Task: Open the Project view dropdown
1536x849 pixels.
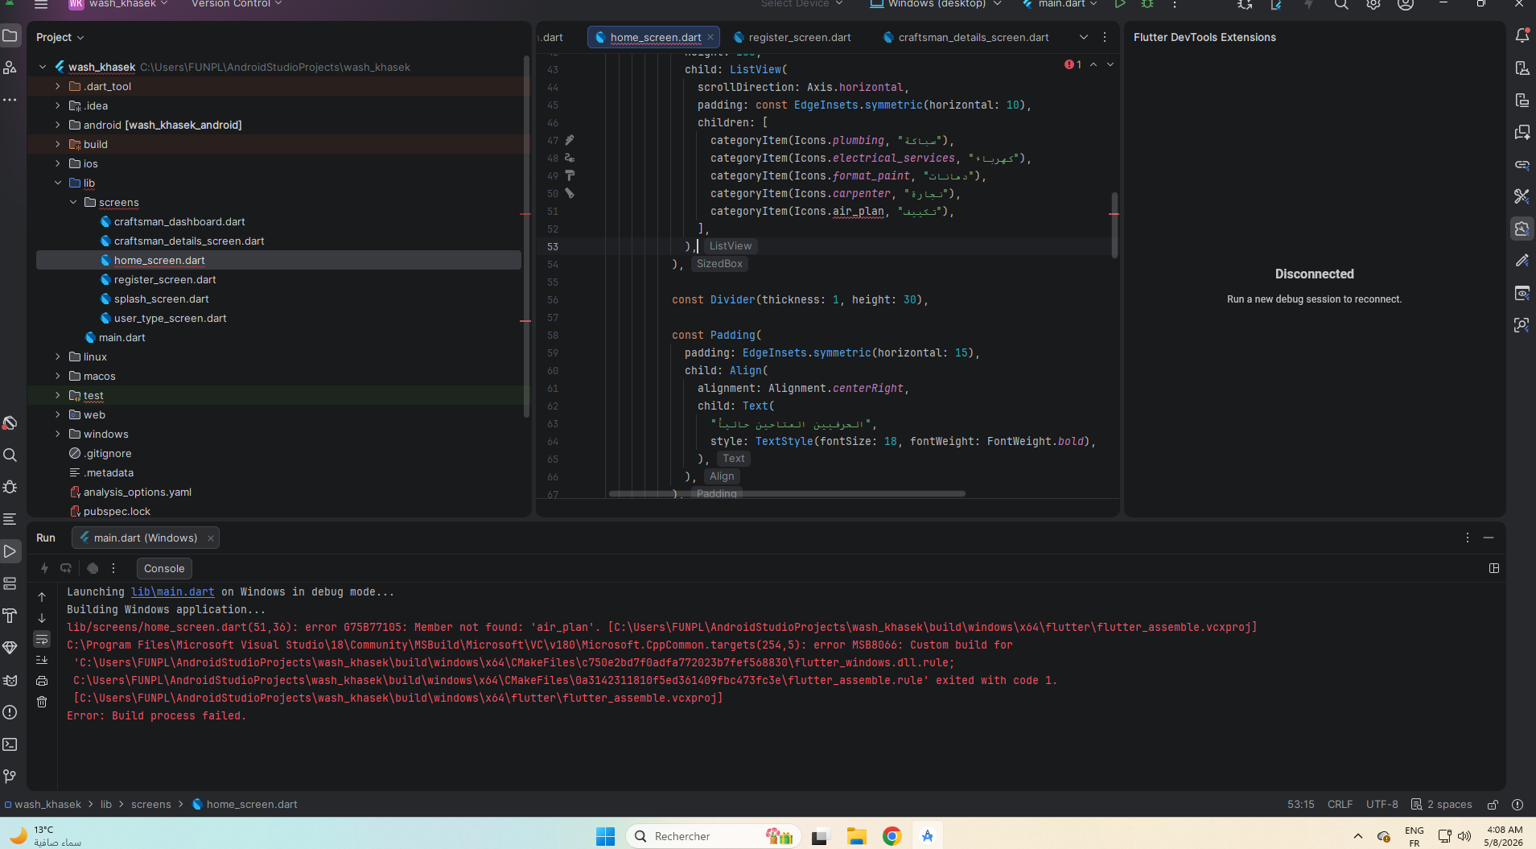Action: [x=60, y=37]
